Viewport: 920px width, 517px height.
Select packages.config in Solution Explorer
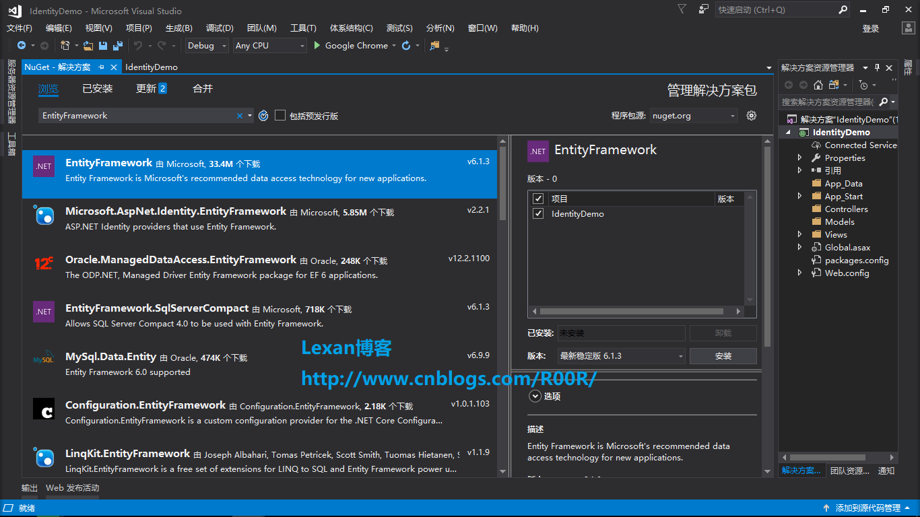tap(857, 261)
